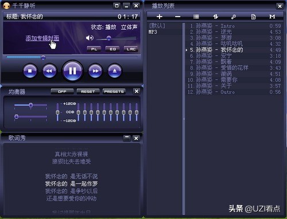Open the playlist file edit icon
This screenshot has height=219, width=287.
[253, 17]
